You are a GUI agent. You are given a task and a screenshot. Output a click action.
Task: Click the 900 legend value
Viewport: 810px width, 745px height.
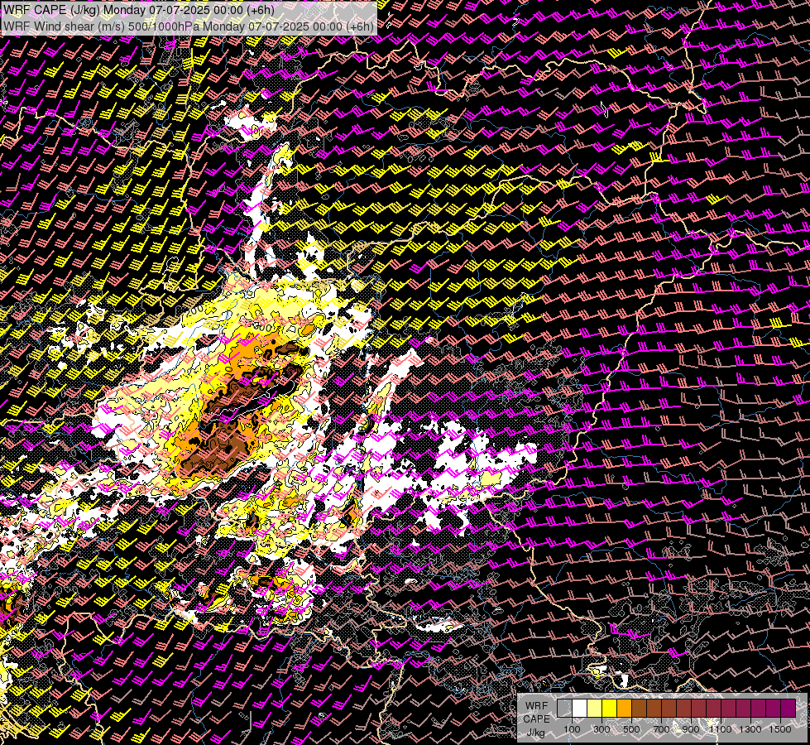click(691, 729)
